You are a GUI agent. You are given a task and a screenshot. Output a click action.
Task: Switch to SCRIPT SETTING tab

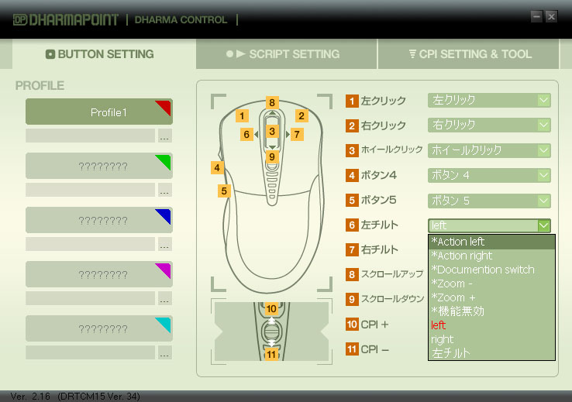point(286,54)
